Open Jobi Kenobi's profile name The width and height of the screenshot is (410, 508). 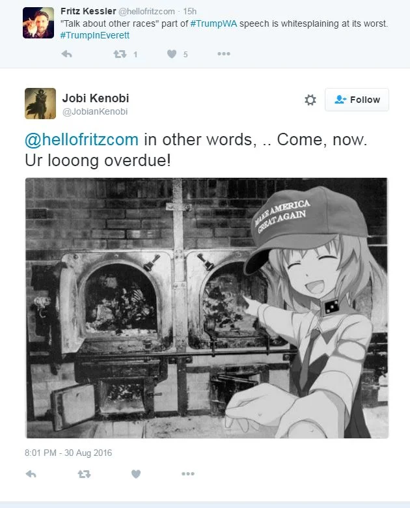(x=96, y=98)
